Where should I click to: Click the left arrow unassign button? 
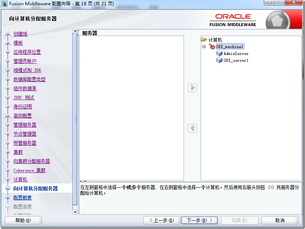tap(192, 128)
